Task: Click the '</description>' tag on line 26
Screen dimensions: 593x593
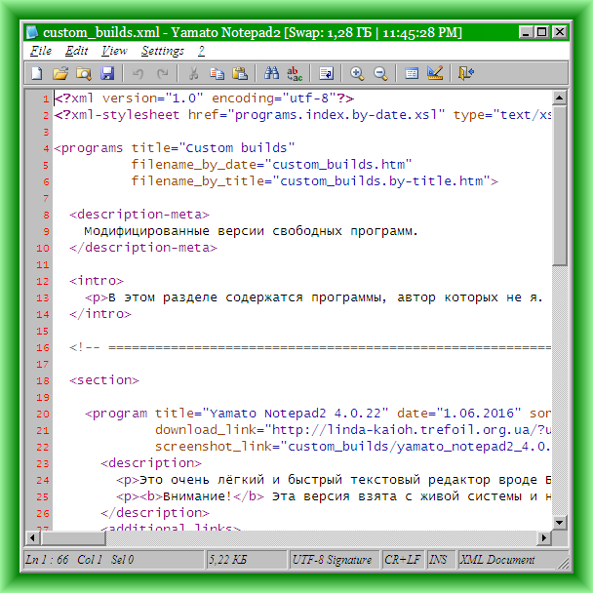Action: tap(155, 513)
